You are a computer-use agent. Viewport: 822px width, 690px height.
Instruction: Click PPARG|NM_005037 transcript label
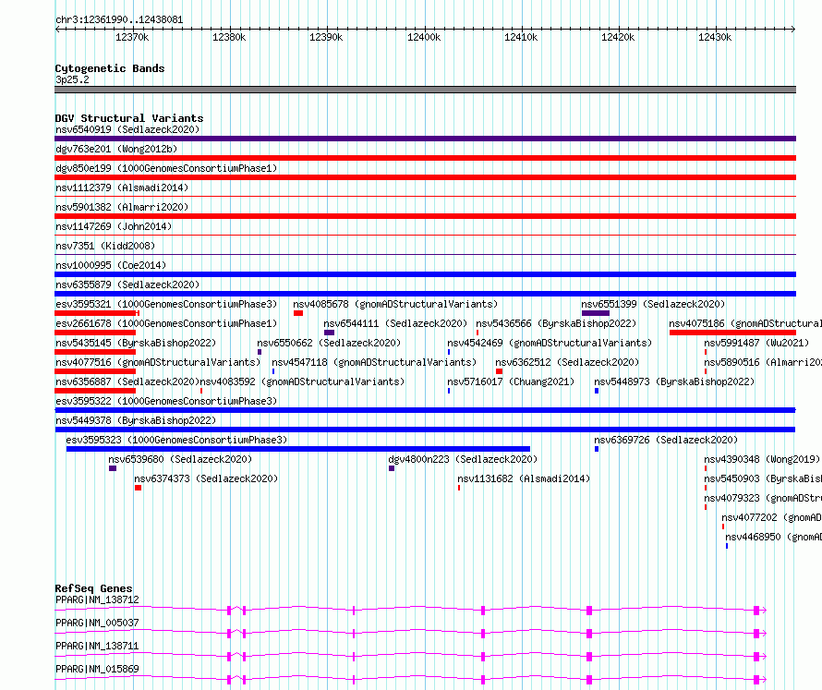coord(97,623)
